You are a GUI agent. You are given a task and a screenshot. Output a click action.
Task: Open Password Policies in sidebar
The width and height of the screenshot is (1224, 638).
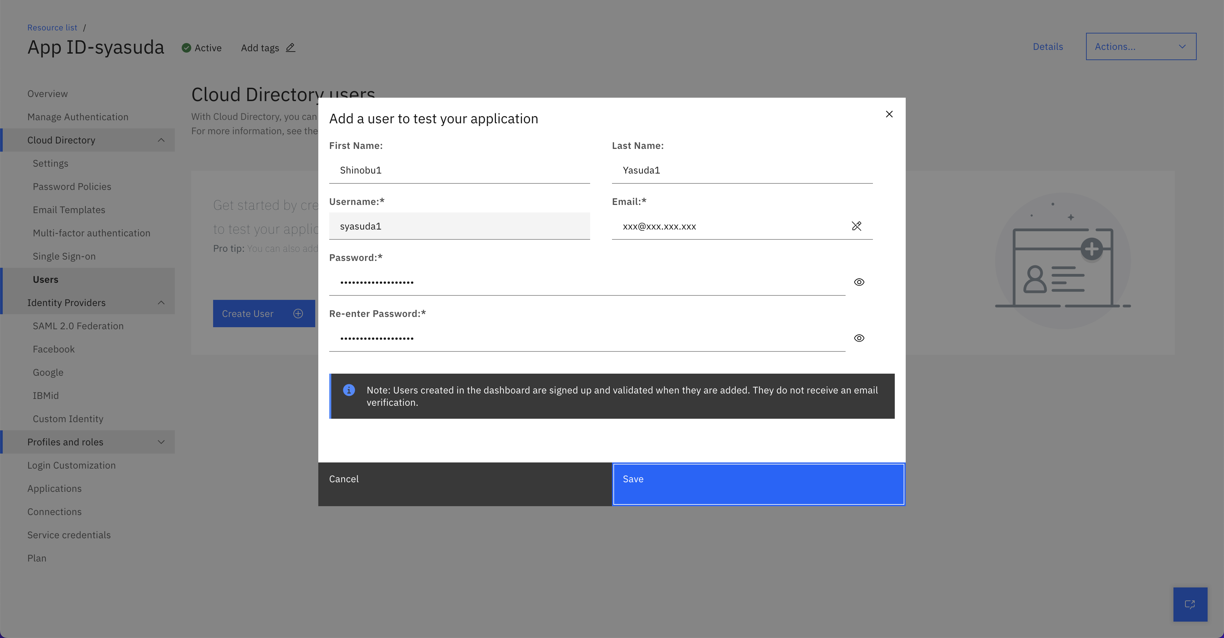72,187
